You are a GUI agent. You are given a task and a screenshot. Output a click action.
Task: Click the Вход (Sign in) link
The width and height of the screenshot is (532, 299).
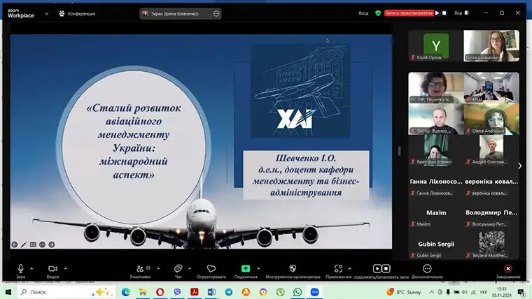click(363, 13)
